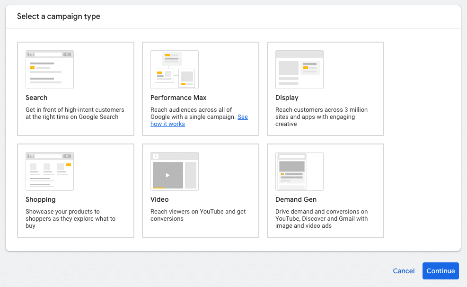
Task: Click the Search campaign illustration icon
Action: pos(49,70)
